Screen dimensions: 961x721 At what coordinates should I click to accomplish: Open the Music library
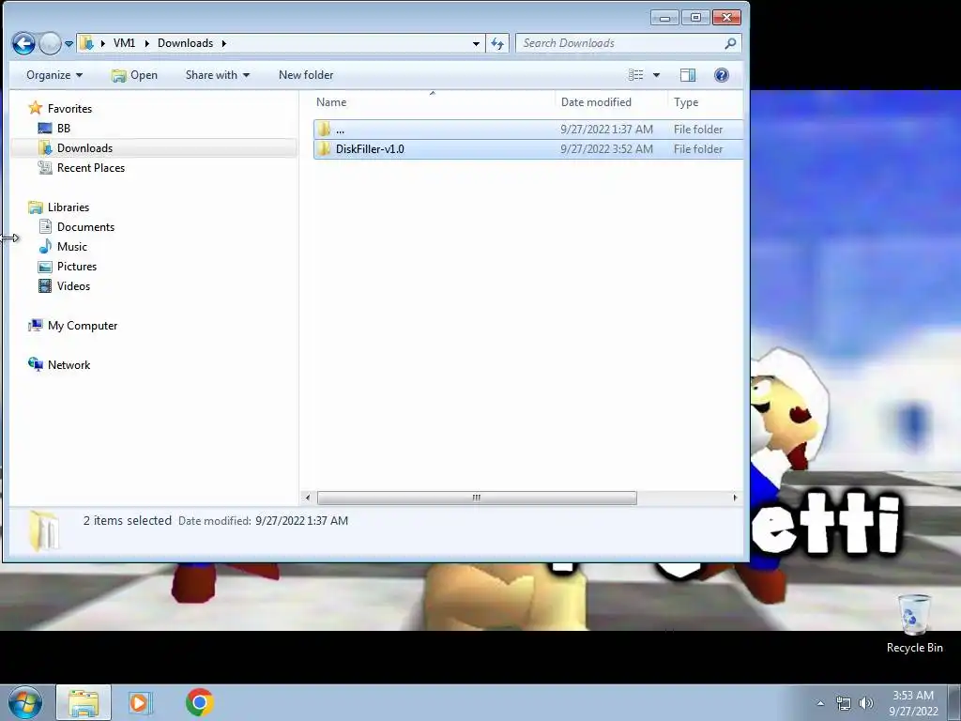(x=63, y=247)
